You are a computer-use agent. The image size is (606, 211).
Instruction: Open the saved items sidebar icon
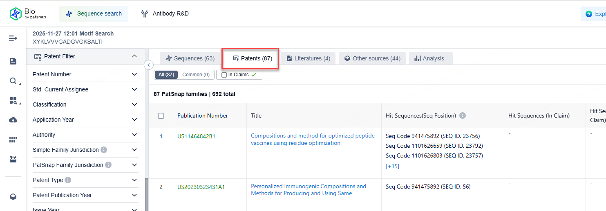(x=13, y=61)
